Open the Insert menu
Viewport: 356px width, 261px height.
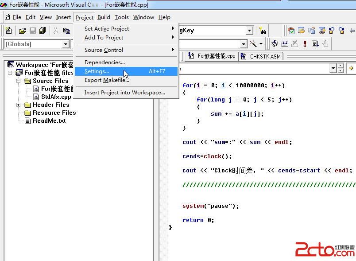click(63, 17)
